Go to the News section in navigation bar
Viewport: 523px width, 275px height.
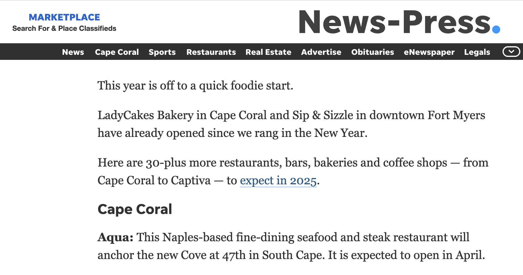(x=73, y=52)
